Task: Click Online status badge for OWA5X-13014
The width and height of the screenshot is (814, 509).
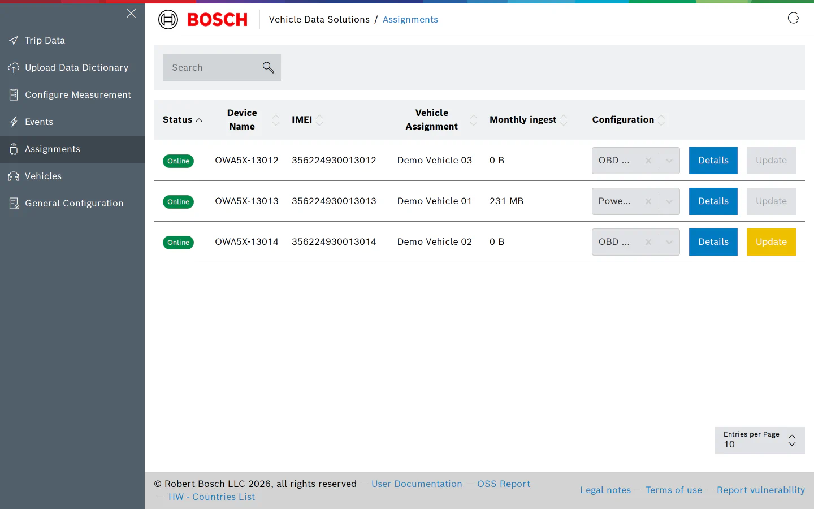Action: [178, 243]
